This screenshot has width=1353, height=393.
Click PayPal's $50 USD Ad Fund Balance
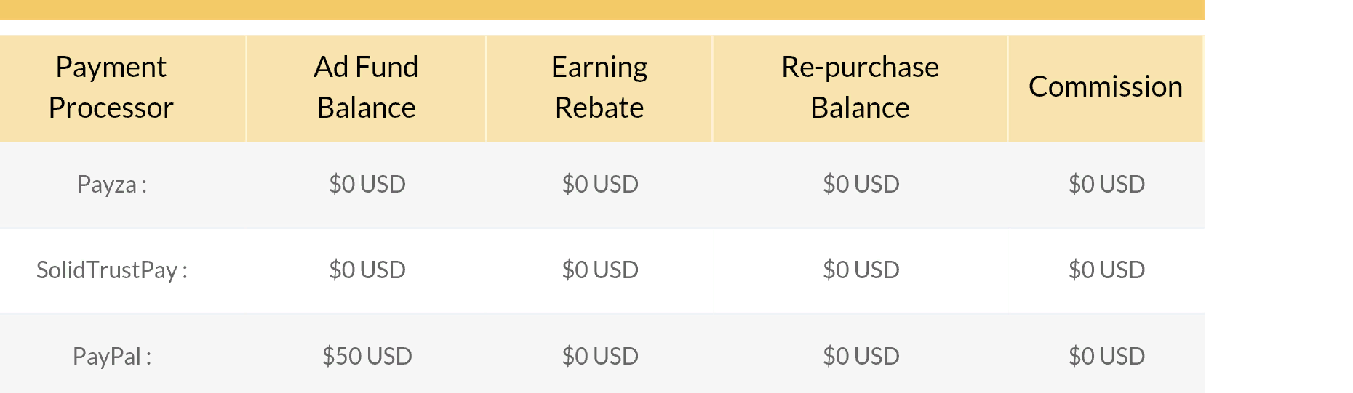[x=367, y=356]
